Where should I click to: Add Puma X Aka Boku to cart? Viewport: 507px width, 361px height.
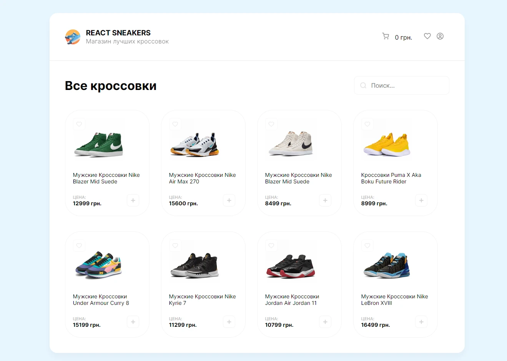tap(421, 200)
